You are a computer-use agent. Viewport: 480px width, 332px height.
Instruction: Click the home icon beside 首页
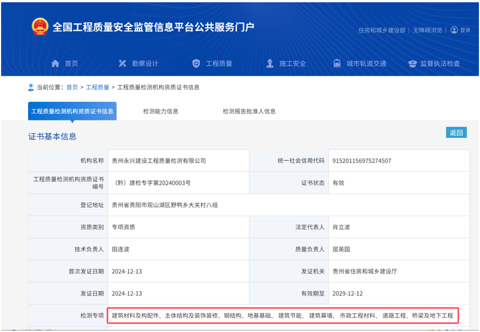pos(55,63)
